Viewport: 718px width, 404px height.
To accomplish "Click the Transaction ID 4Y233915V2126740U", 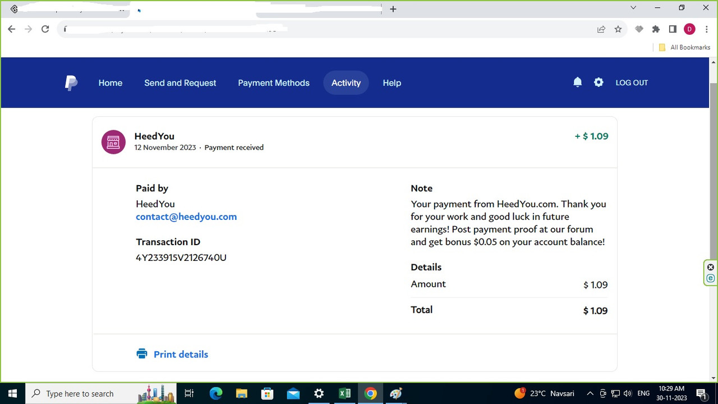I will [181, 258].
